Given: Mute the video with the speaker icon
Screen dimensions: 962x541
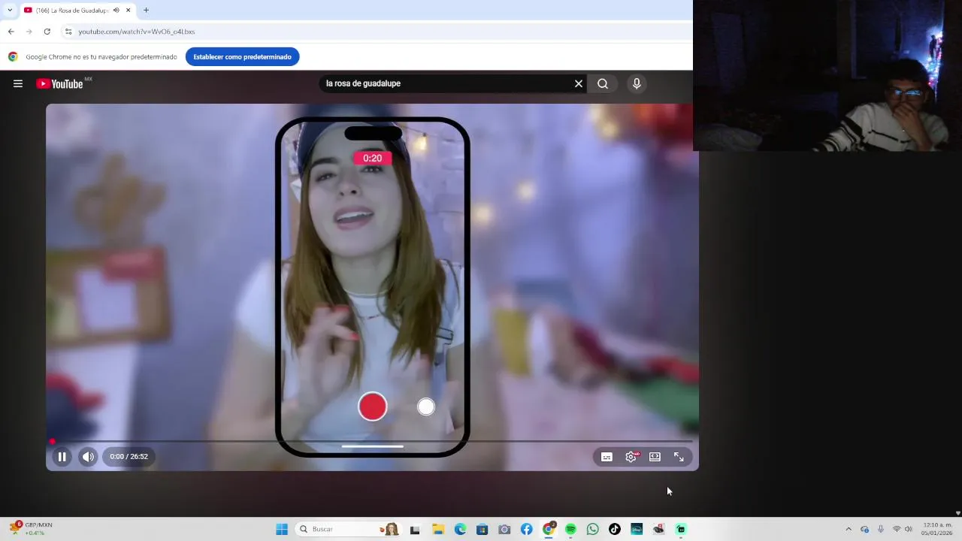Looking at the screenshot, I should point(88,456).
